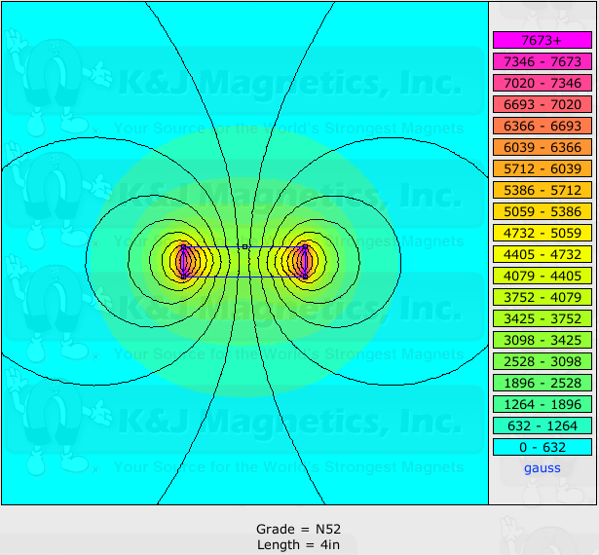Click the 7346 - 7673 legend swatch
The height and width of the screenshot is (555, 599).
click(x=543, y=61)
